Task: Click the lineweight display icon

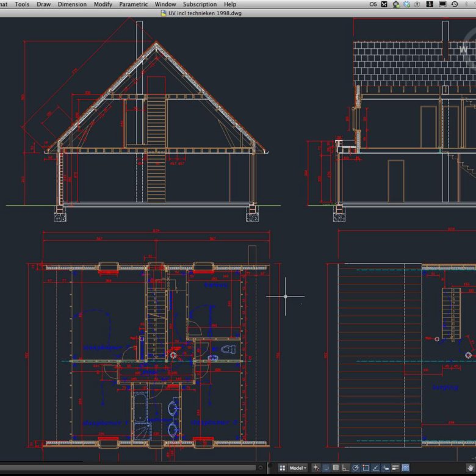Action: point(395,468)
